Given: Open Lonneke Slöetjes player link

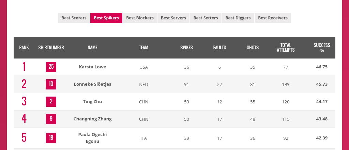Looking at the screenshot, I should click(92, 84).
